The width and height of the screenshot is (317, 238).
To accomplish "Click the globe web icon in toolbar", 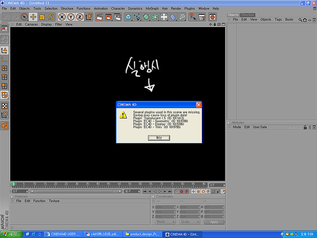I will point(212,17).
